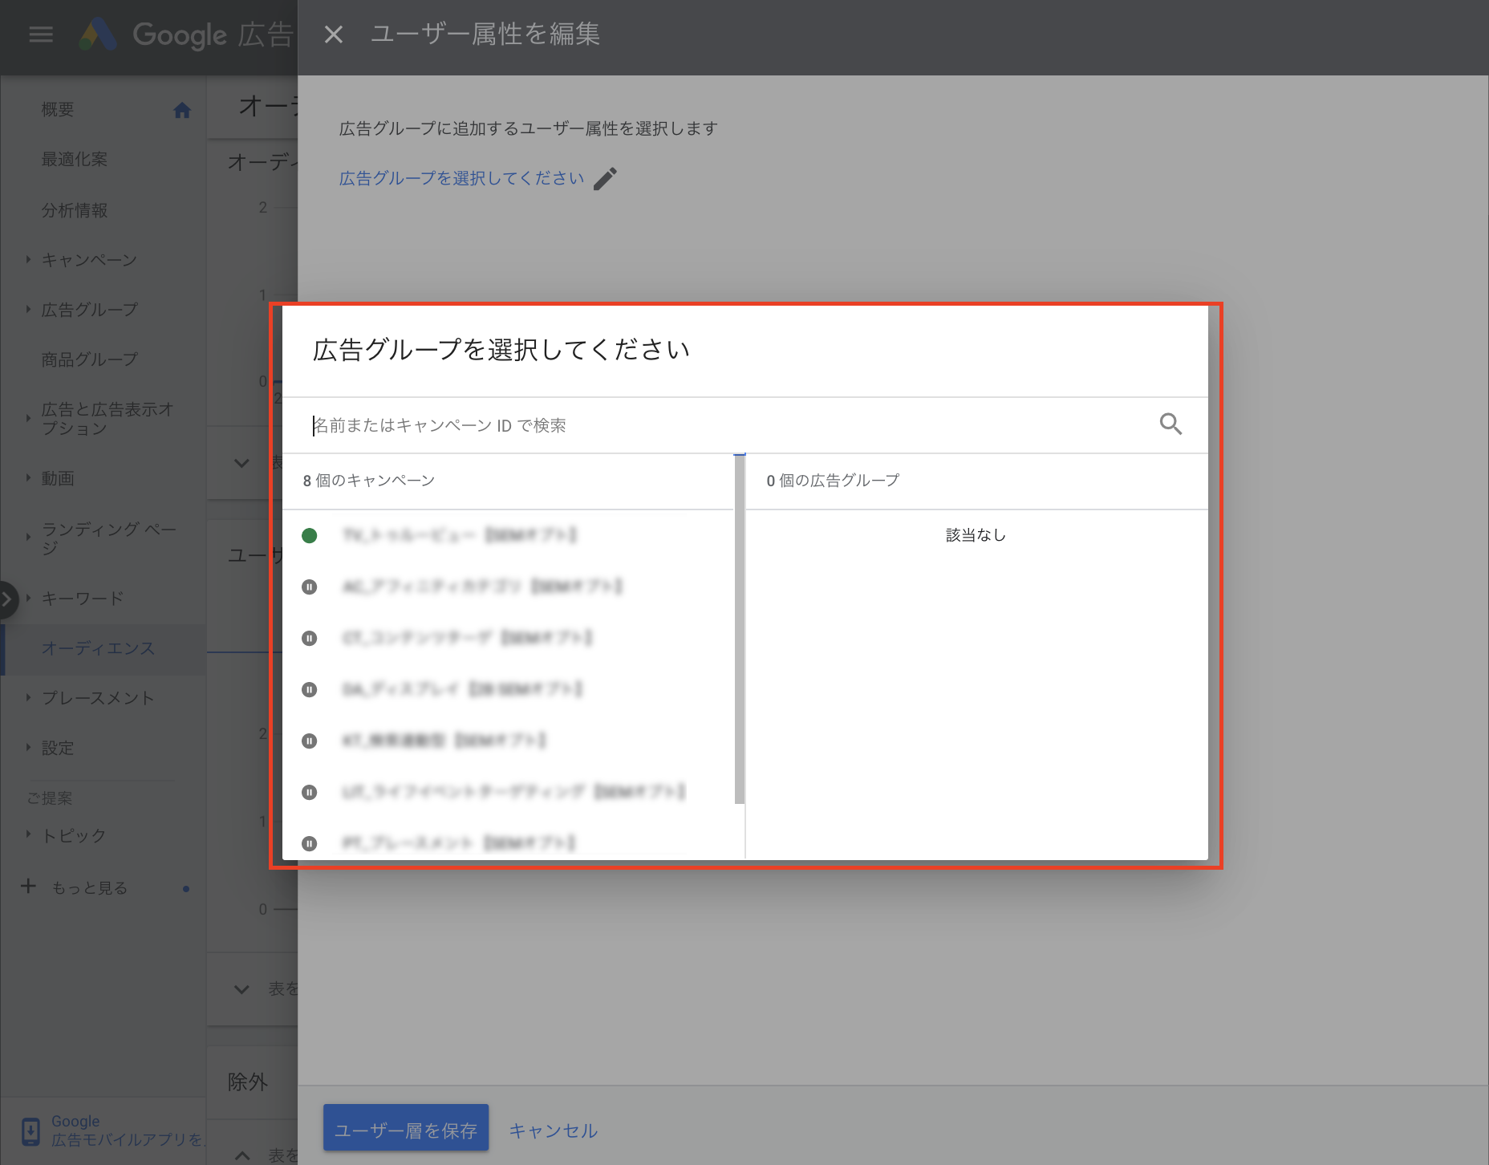Viewport: 1489px width, 1165px height.
Task: Select the green enabled status dot on first campaign
Action: 310,535
